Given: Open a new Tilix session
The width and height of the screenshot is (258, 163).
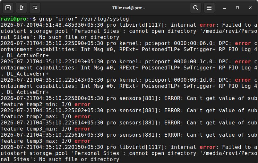Looking at the screenshot, I should coord(8,8).
